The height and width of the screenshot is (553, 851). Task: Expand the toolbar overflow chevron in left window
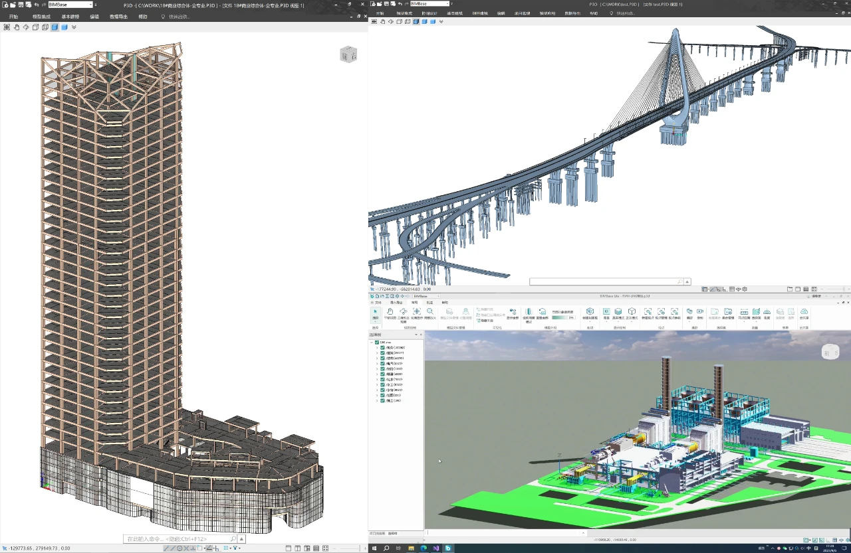click(x=74, y=27)
